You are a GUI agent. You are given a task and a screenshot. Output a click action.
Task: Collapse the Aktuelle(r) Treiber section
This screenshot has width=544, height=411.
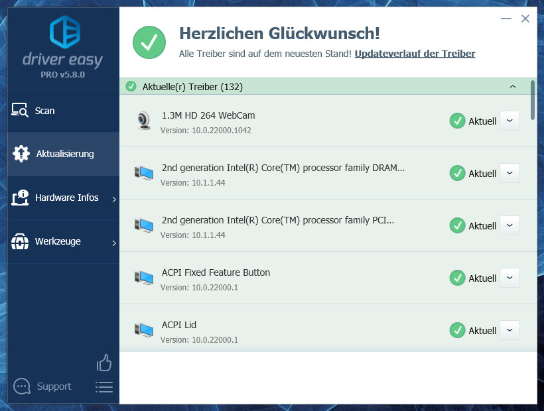[513, 86]
